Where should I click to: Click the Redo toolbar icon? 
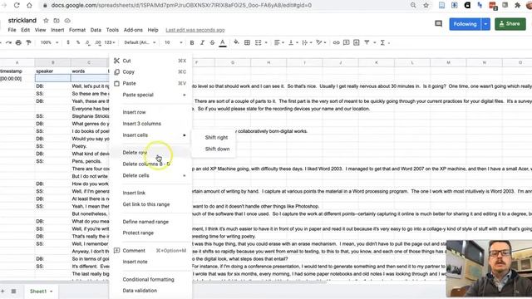8,42
